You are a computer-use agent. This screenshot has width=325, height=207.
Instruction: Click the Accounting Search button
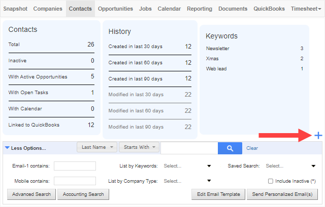click(83, 194)
